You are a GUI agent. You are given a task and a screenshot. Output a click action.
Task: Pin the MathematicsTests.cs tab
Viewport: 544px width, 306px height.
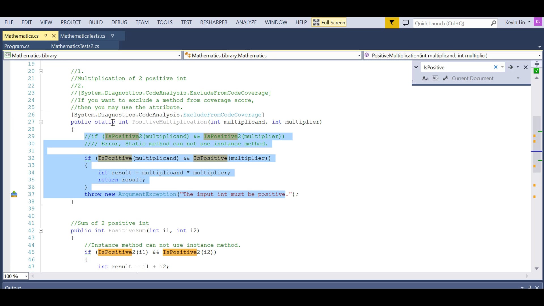point(112,36)
